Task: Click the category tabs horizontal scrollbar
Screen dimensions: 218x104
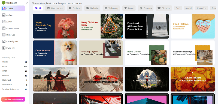Action: (x=86, y=11)
